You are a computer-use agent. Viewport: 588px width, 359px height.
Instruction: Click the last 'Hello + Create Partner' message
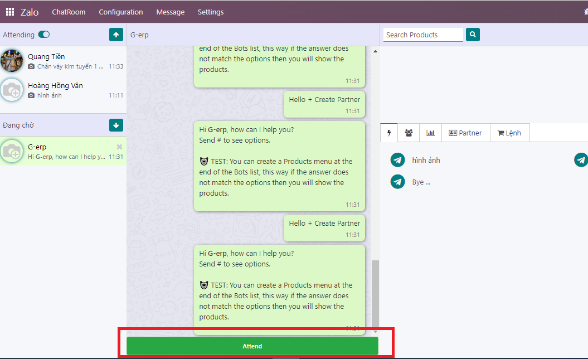324,228
